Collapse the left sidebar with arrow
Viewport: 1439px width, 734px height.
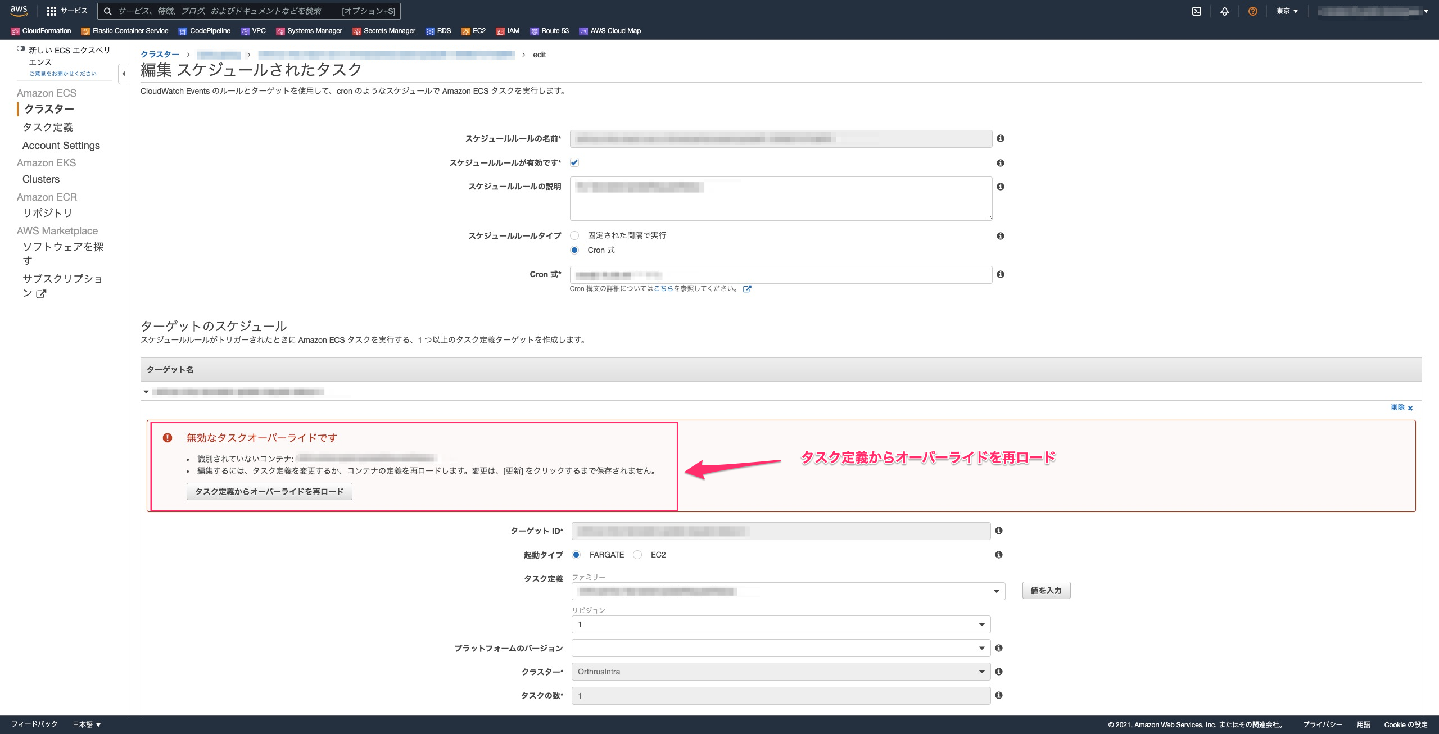tap(124, 74)
